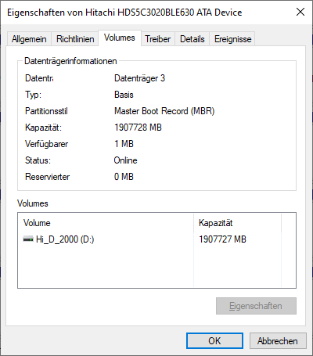Click the Master Boot Record (MBR) text

[164, 111]
